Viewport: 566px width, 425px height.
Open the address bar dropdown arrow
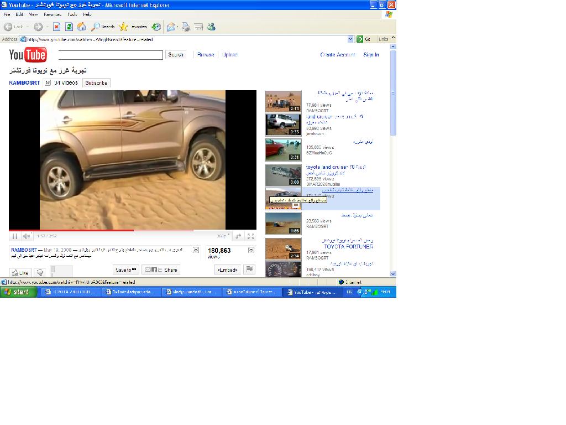(x=350, y=39)
